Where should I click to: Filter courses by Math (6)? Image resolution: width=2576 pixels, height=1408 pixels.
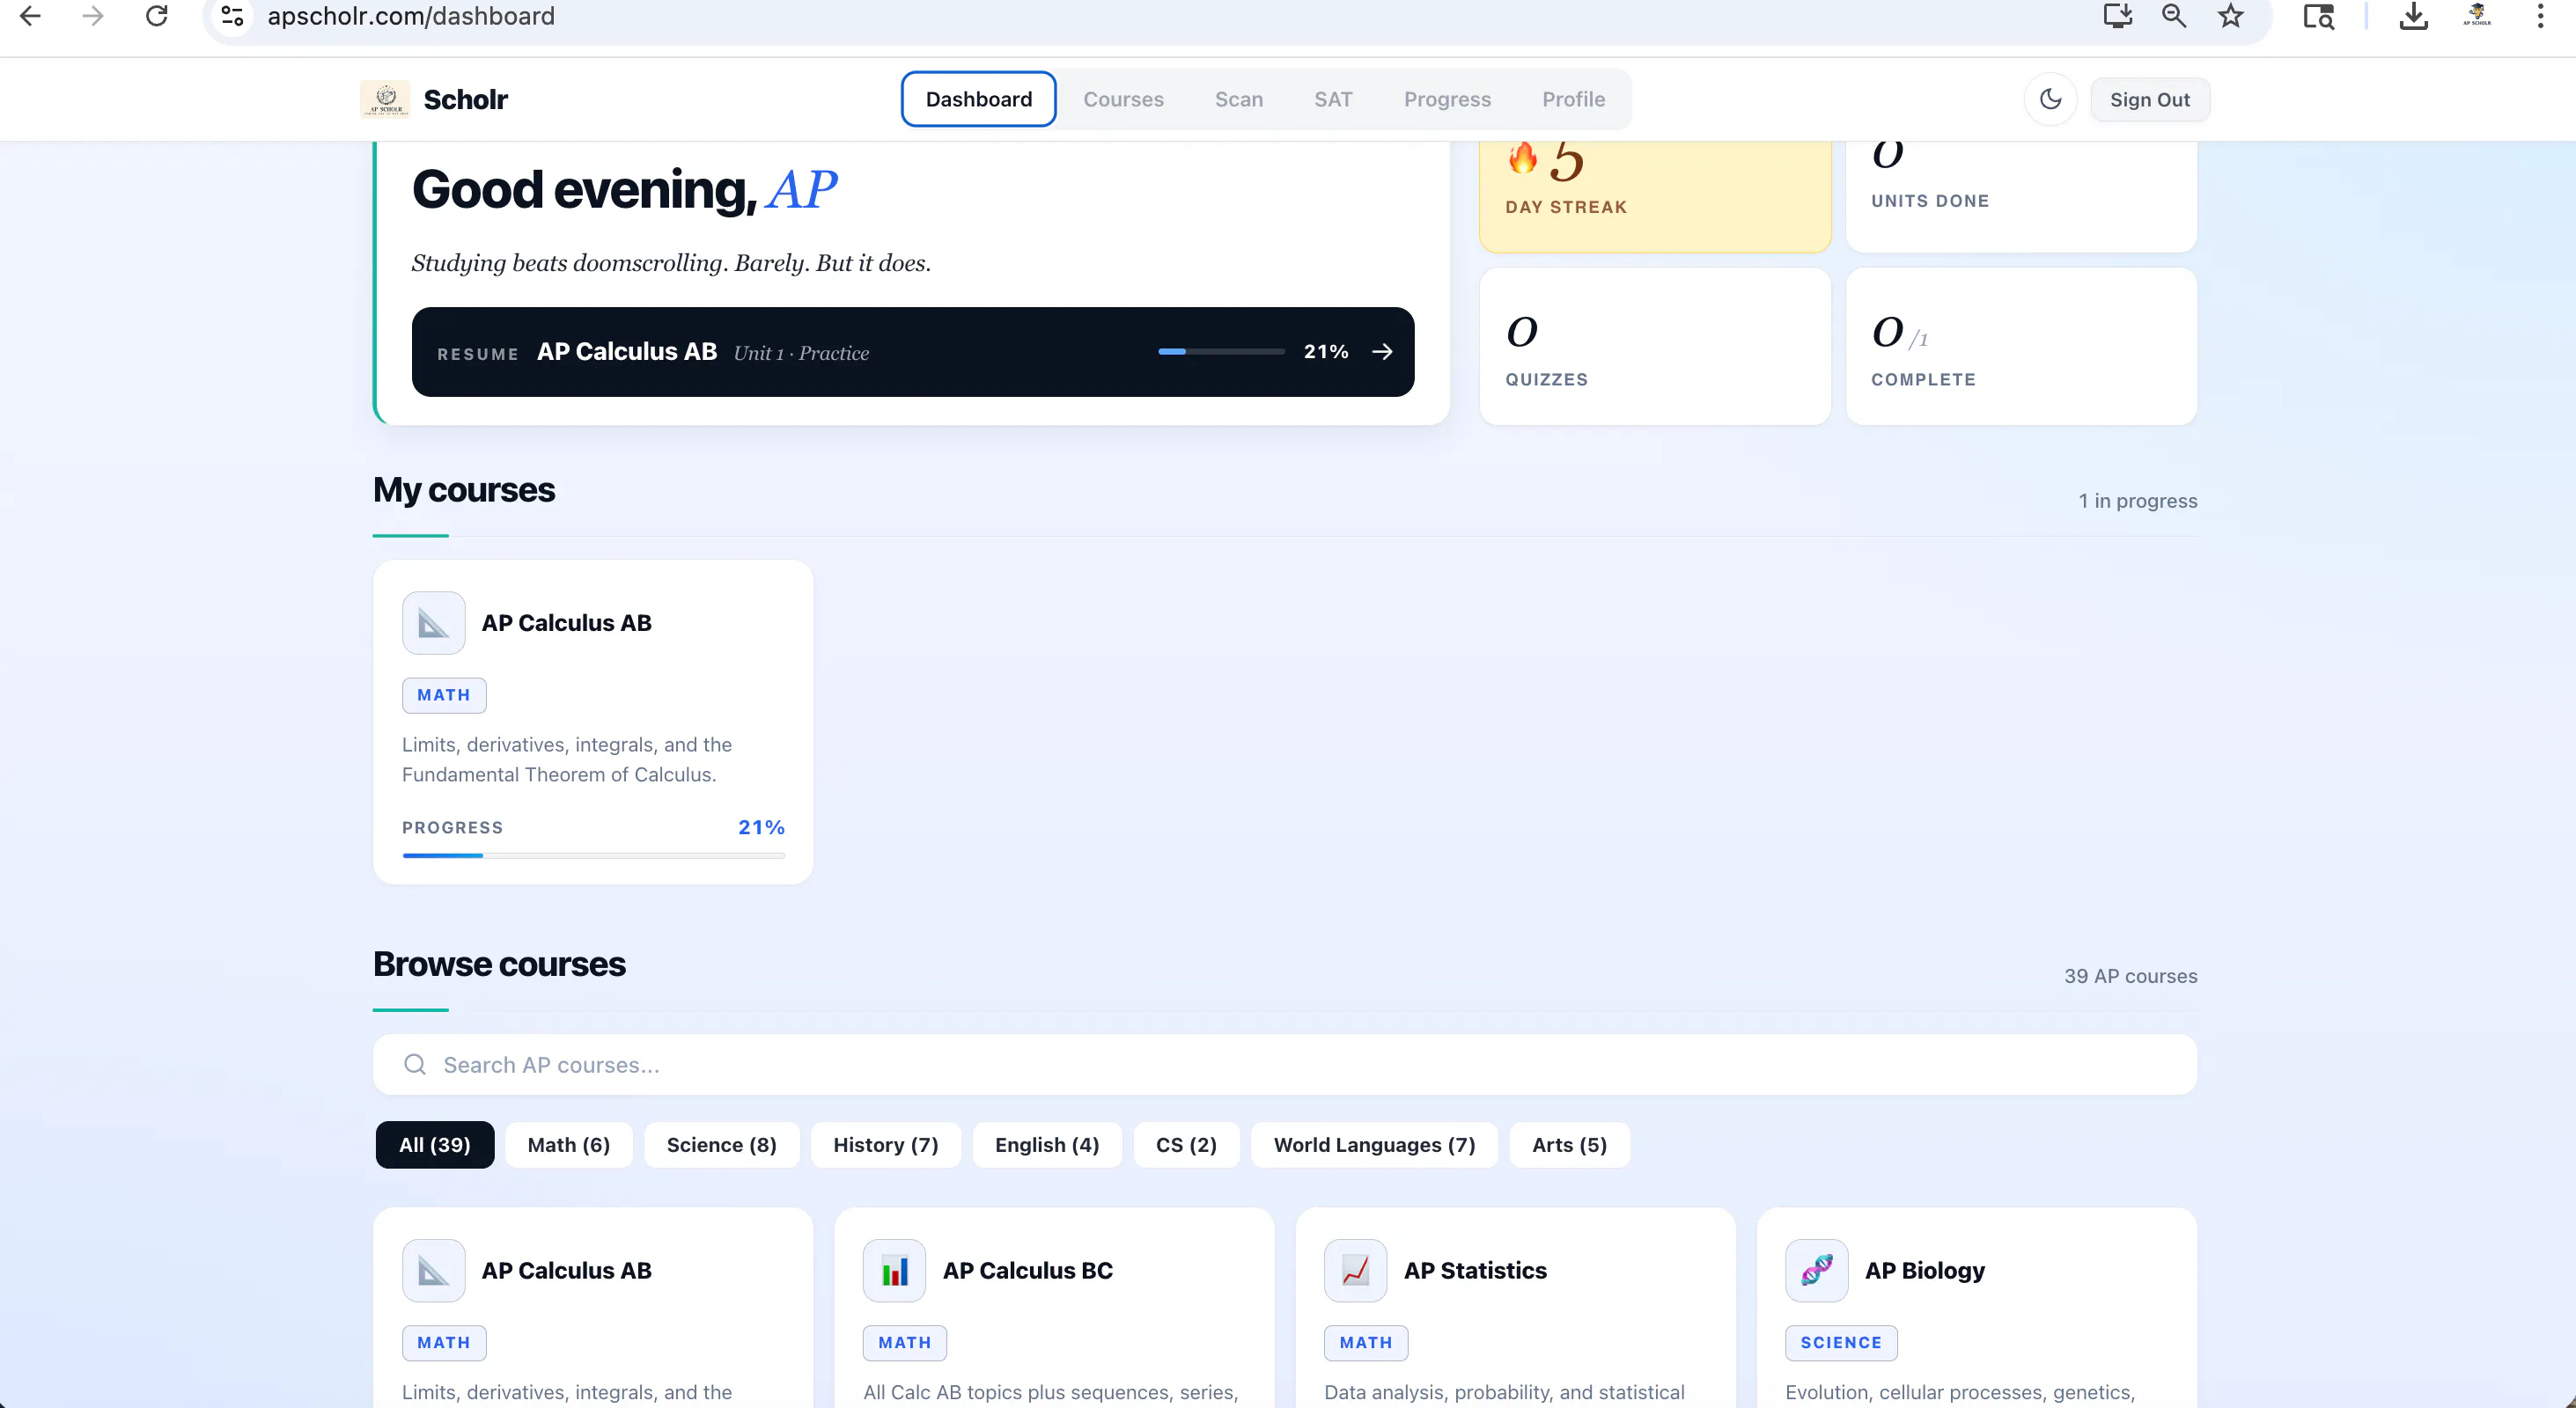click(569, 1144)
